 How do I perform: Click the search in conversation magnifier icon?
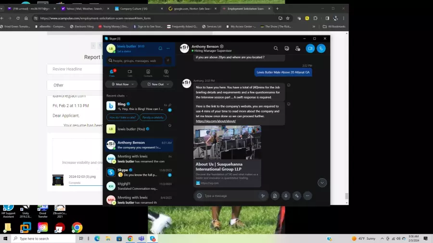tap(276, 49)
